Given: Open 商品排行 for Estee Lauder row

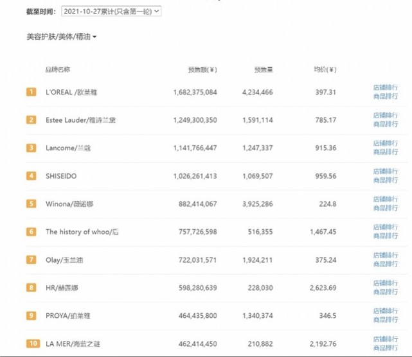Looking at the screenshot, I should coord(386,124).
